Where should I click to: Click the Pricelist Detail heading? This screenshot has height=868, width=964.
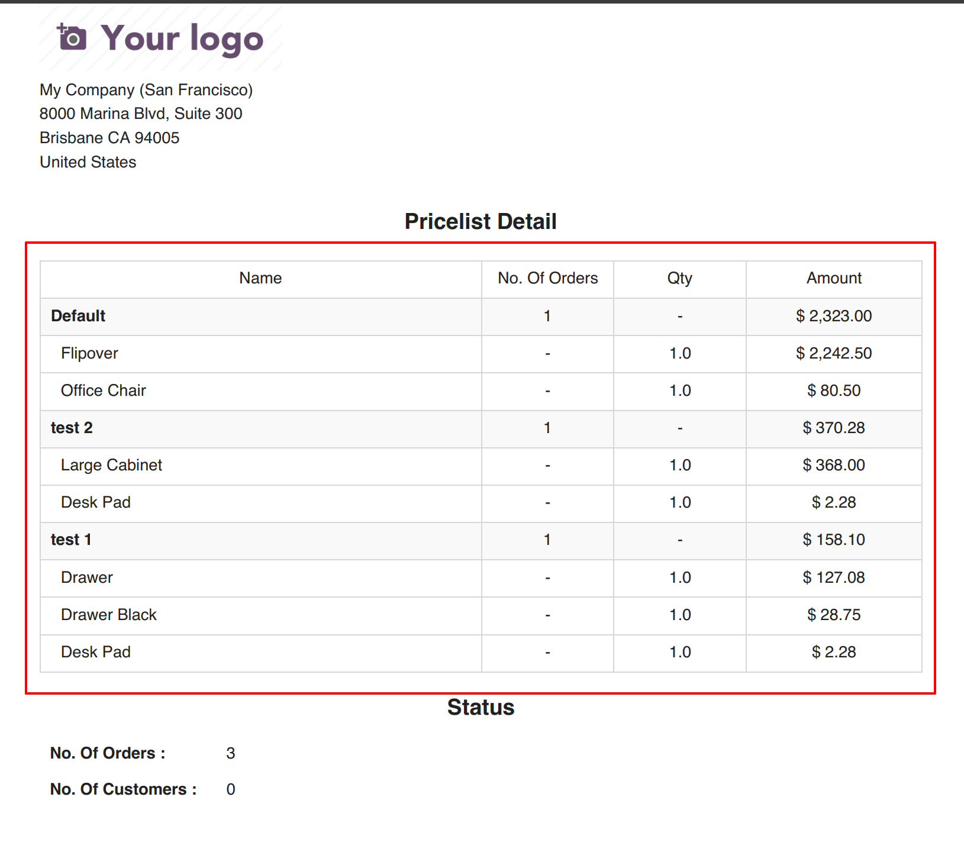coord(481,221)
